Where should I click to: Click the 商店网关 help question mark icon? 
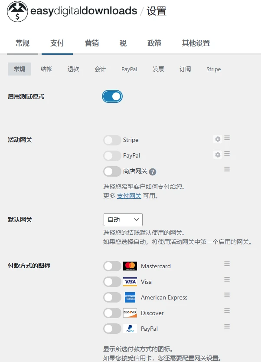(153, 172)
